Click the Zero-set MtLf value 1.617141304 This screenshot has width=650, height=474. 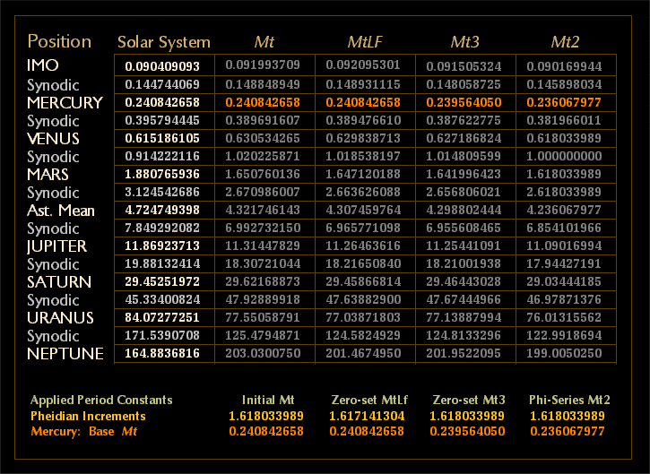click(365, 416)
